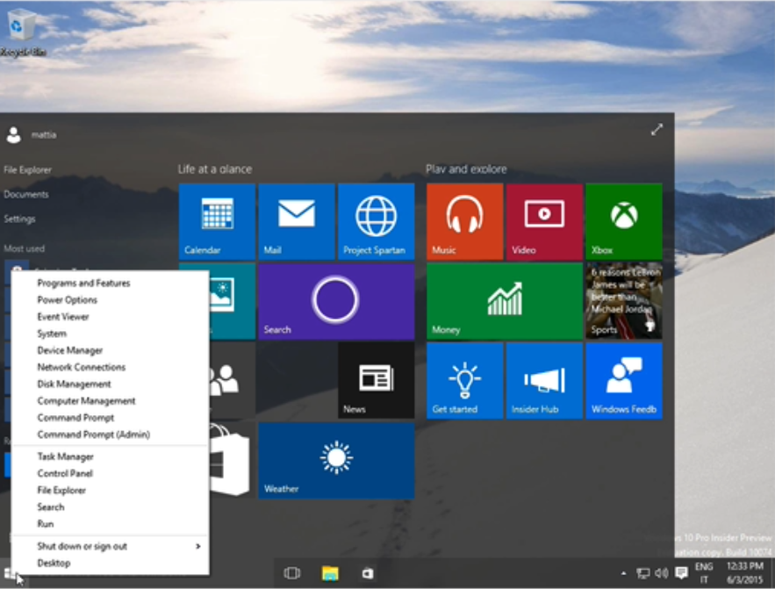Open Disk Management from the menu
The width and height of the screenshot is (775, 589).
[109, 384]
